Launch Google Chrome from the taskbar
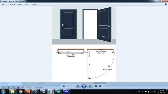This screenshot has width=168, height=94. (20, 92)
